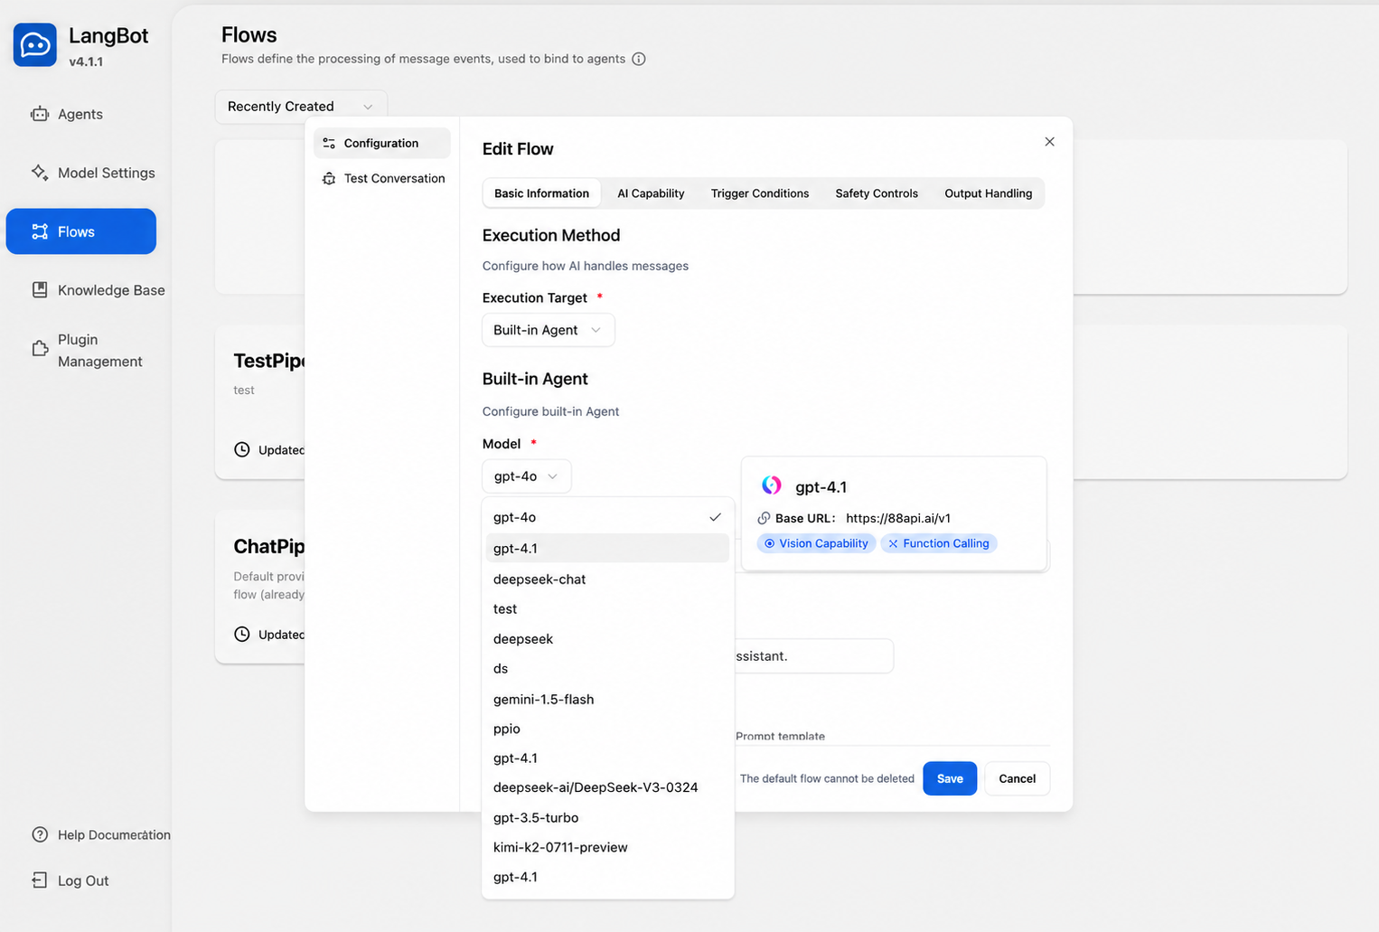Select the Flows icon in the sidebar
The height and width of the screenshot is (932, 1379).
(40, 231)
